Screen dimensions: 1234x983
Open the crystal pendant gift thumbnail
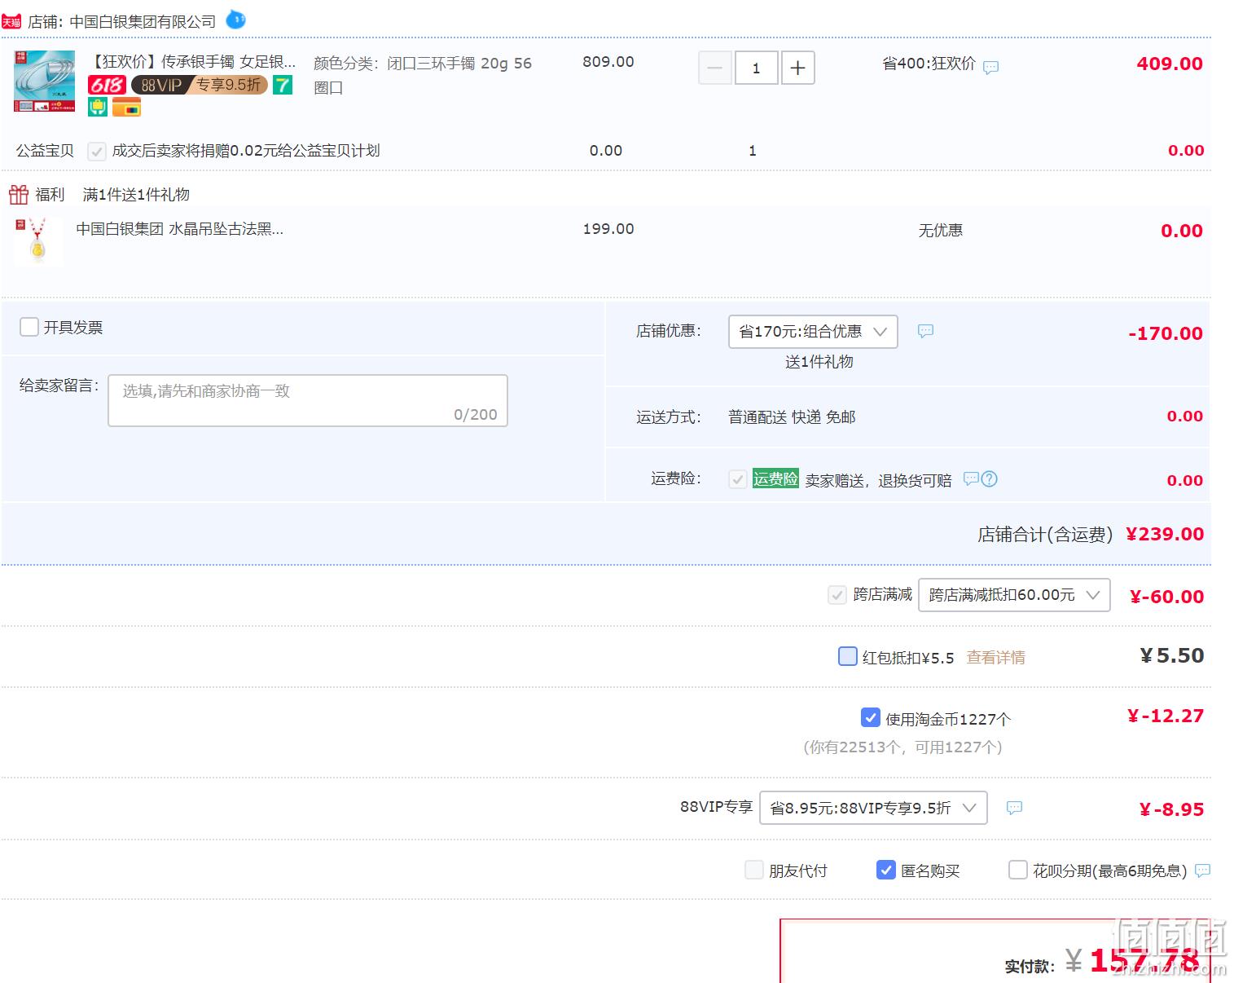point(37,240)
